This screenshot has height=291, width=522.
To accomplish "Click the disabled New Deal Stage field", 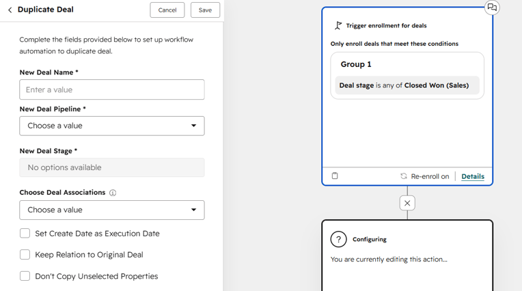I will coord(112,167).
